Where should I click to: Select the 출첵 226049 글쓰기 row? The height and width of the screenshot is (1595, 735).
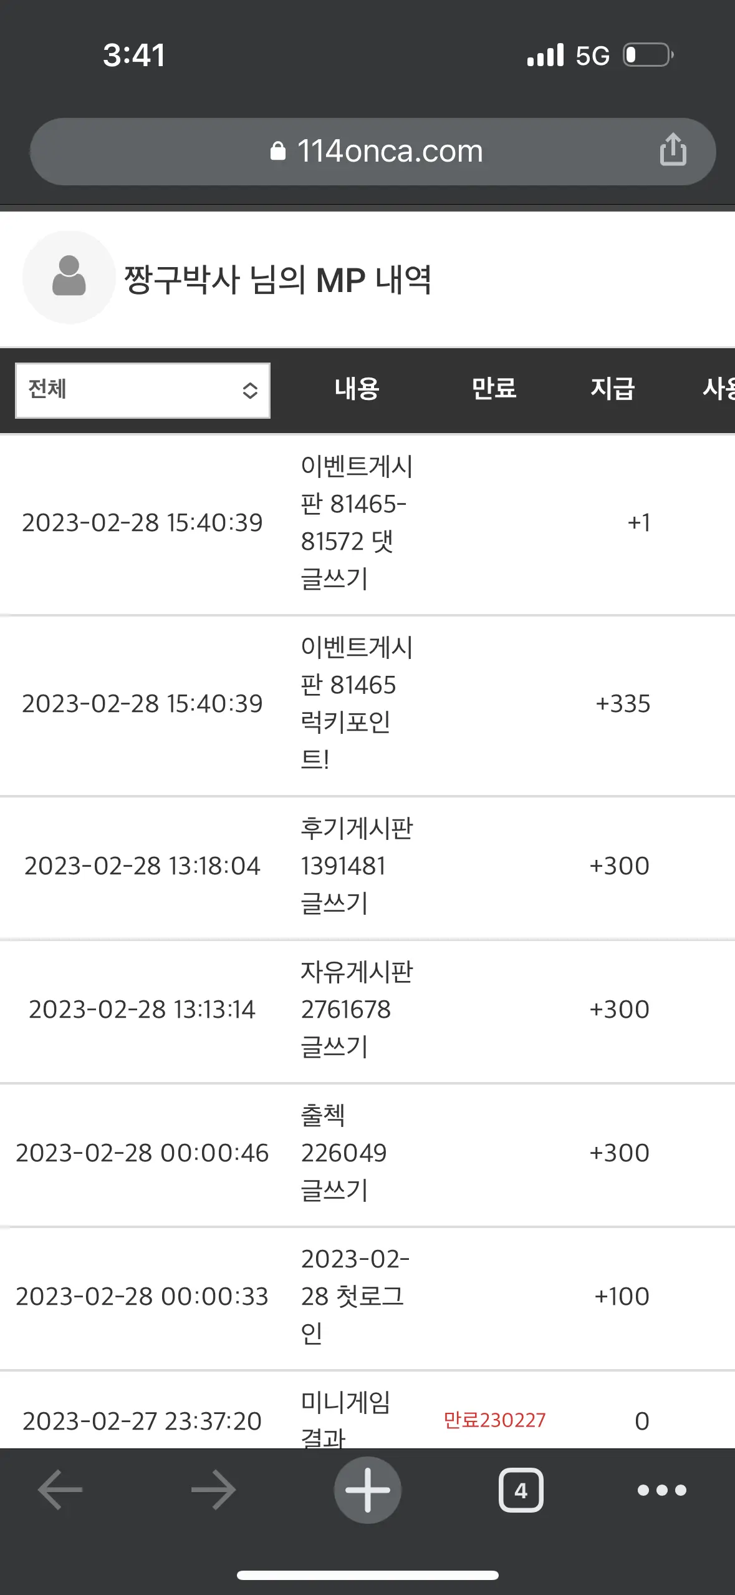coord(367,1153)
